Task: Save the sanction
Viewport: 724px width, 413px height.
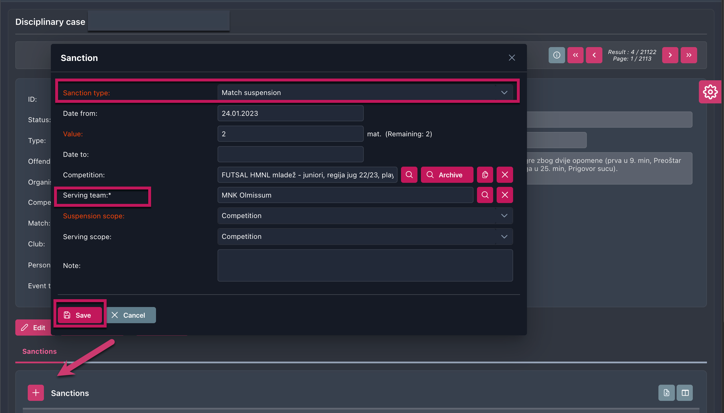Action: [x=80, y=315]
